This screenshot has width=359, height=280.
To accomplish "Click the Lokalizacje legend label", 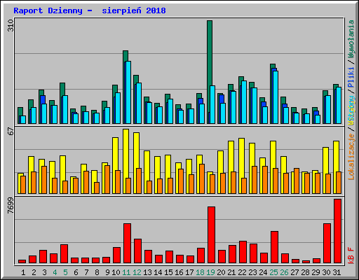I will pyautogui.click(x=351, y=157).
